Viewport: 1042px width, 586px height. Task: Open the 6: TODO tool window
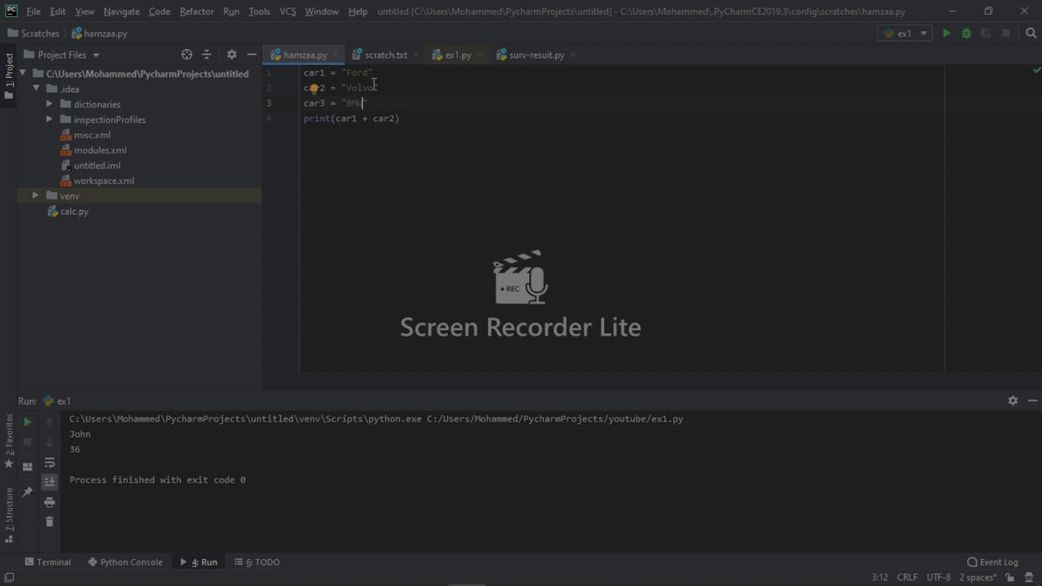[x=256, y=562]
